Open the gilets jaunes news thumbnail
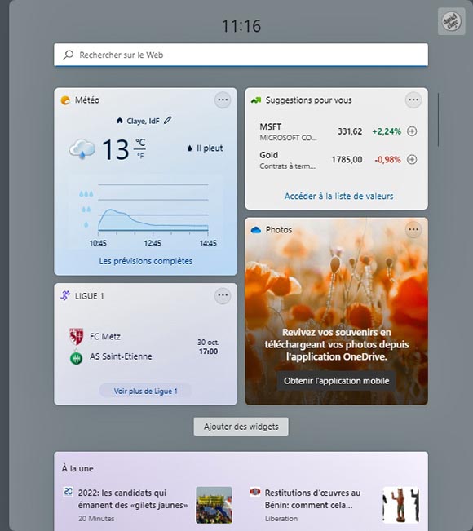The height and width of the screenshot is (531, 473). point(214,505)
